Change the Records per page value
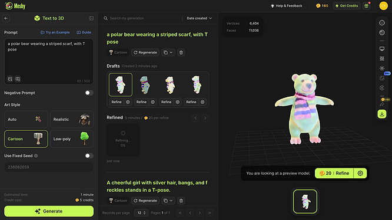 [141, 213]
